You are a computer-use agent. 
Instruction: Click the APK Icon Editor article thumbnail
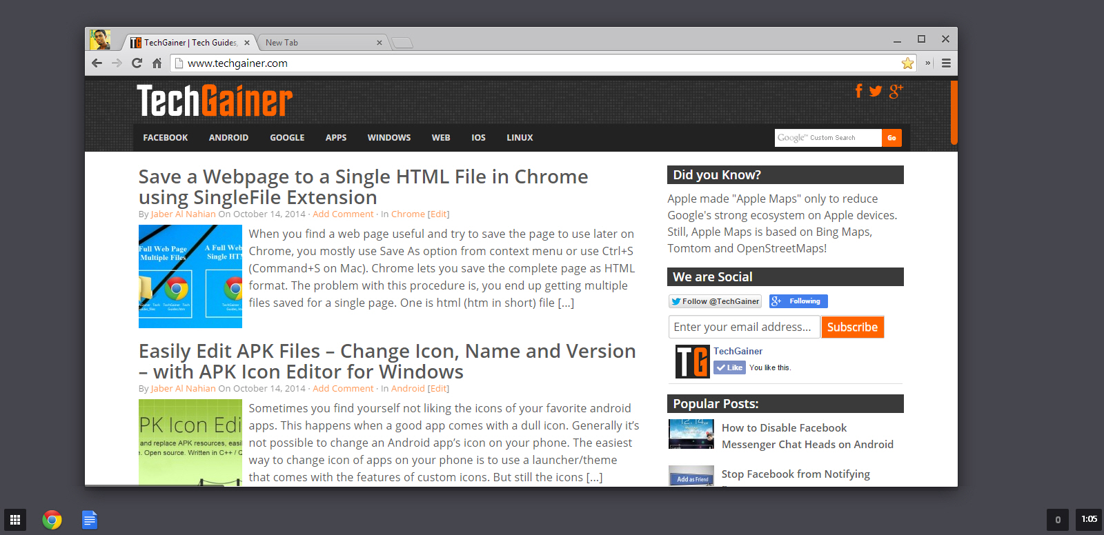point(190,443)
